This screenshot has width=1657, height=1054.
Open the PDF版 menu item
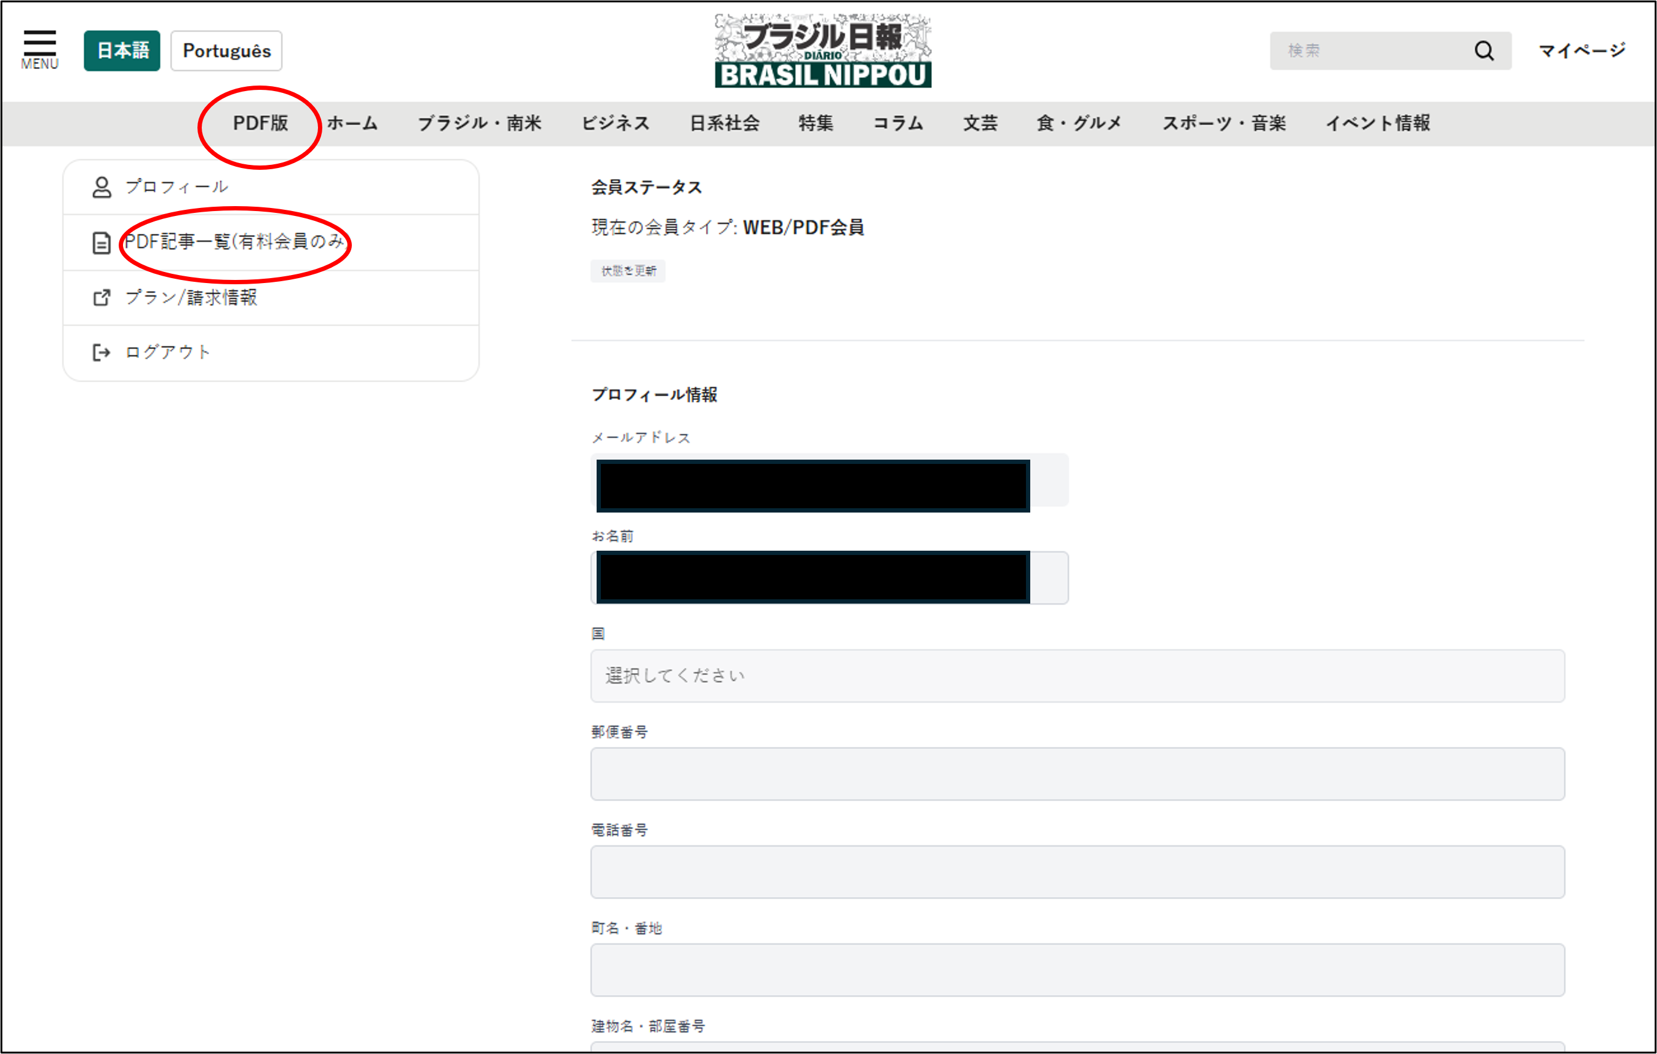[x=260, y=123]
